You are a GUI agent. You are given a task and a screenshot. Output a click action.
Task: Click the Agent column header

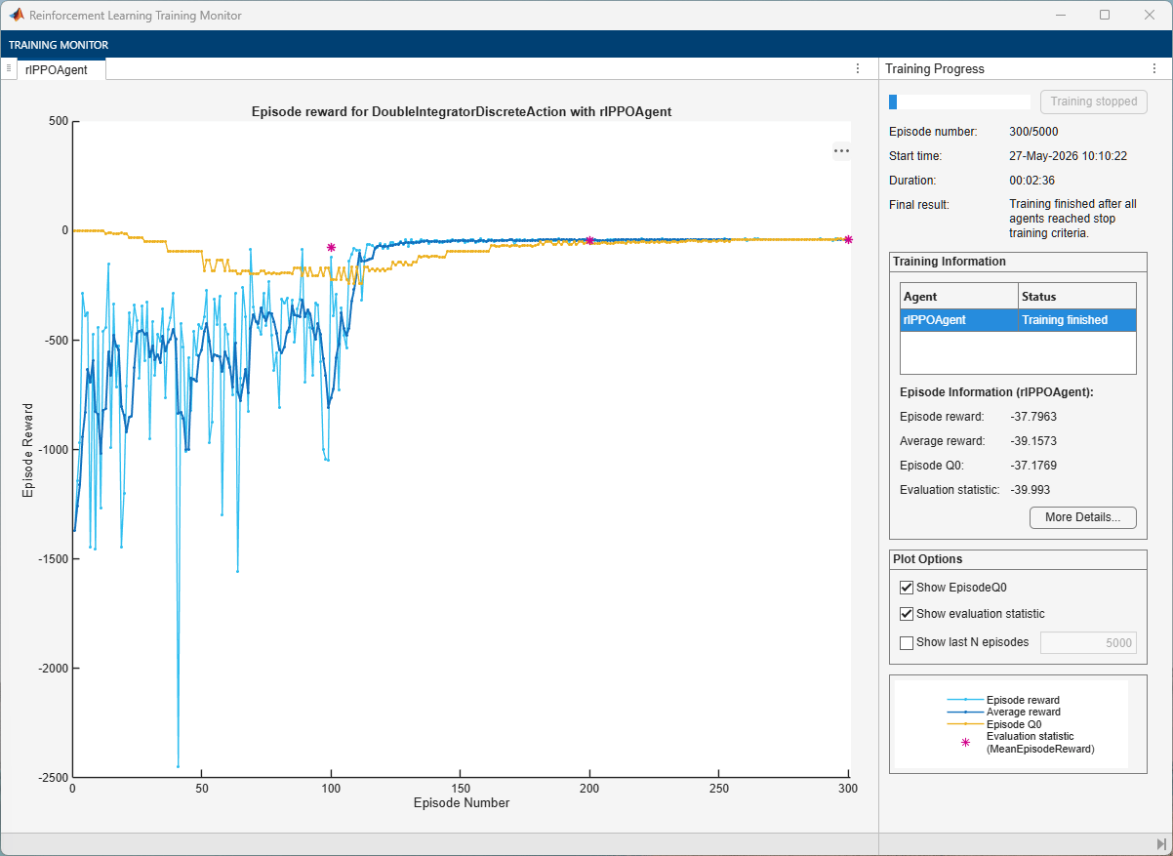[958, 296]
